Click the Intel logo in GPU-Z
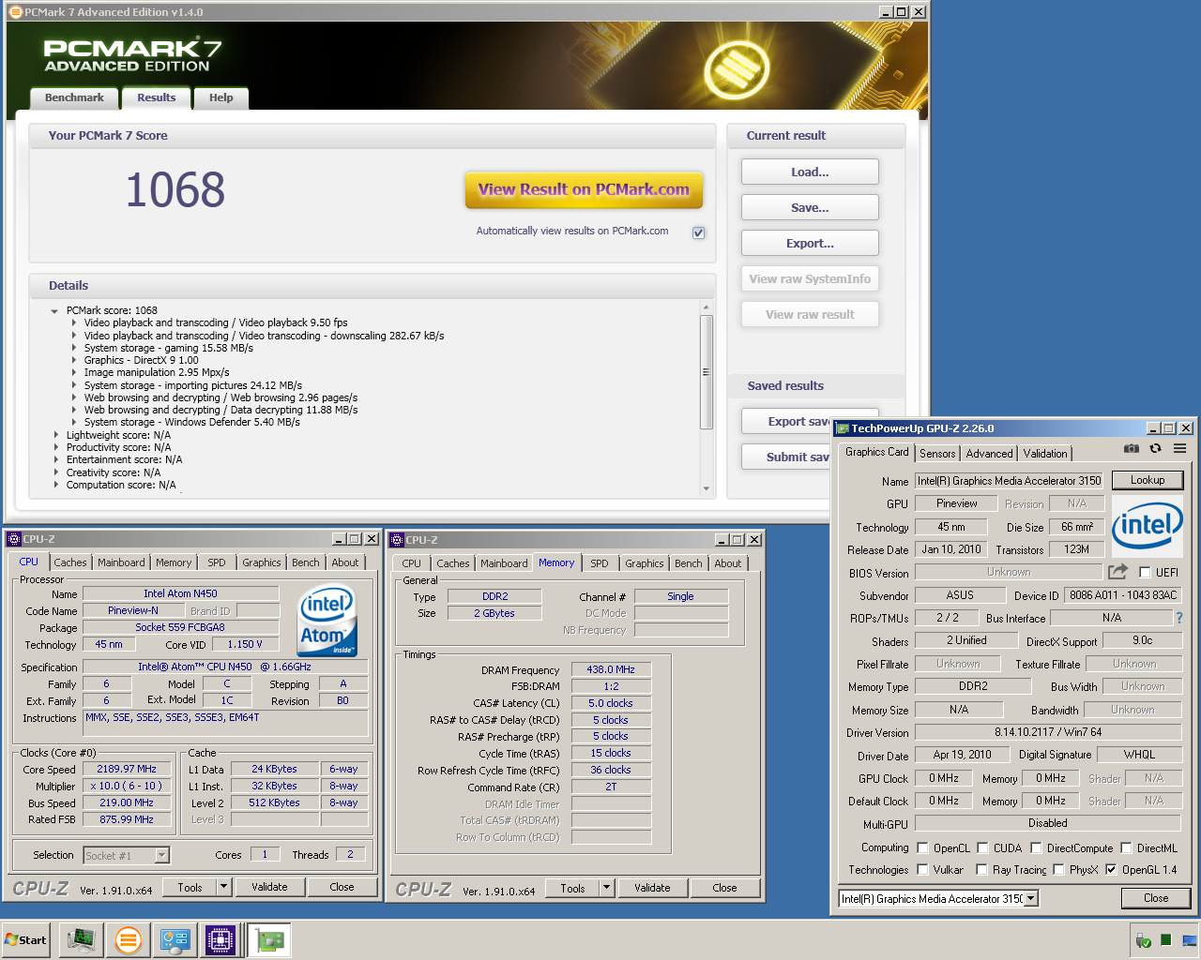 [x=1148, y=526]
